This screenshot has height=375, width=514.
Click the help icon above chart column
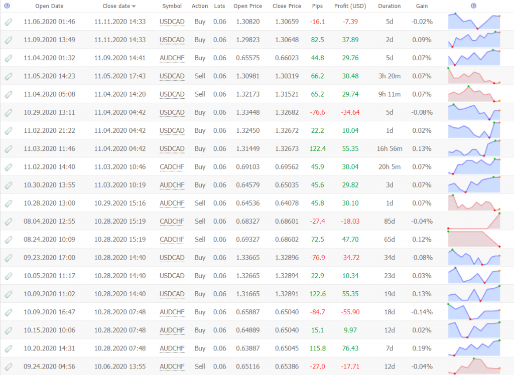click(474, 6)
